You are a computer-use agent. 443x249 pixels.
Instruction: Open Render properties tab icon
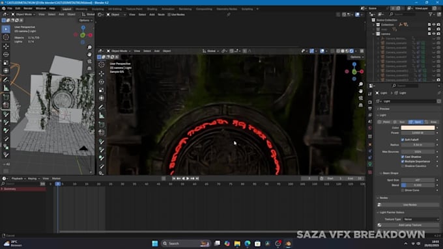coord(370,102)
